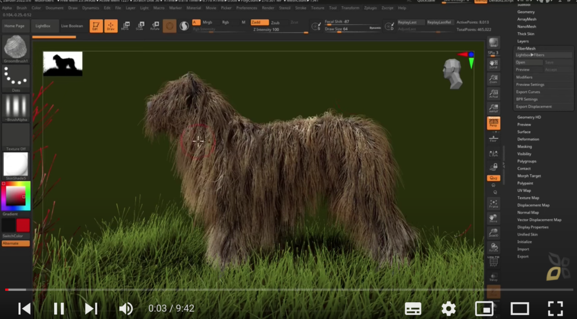Click the Frame mesh icon
The image size is (577, 319).
coord(493,203)
